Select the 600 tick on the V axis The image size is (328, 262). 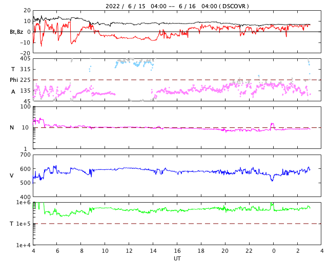point(25,169)
